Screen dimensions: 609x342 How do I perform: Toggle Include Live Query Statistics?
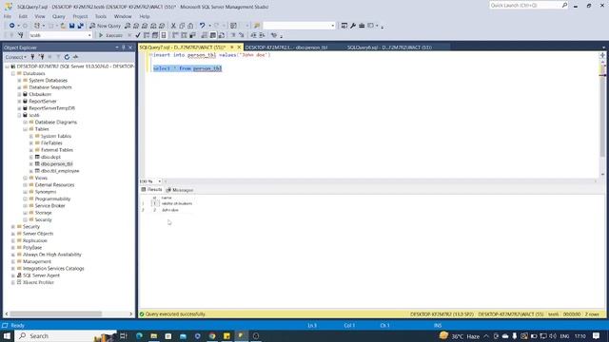pyautogui.click(x=184, y=35)
